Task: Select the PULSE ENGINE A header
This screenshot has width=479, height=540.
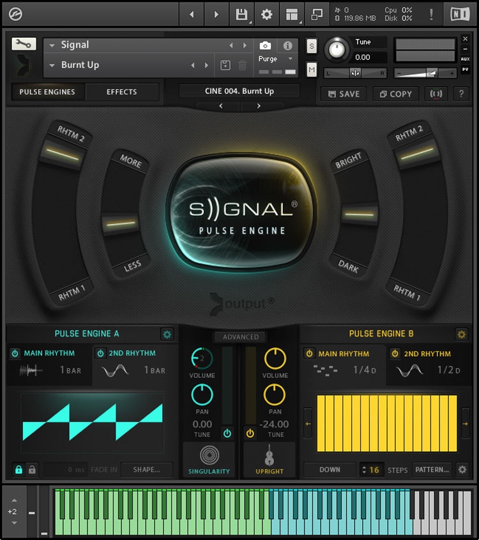Action: pyautogui.click(x=87, y=334)
